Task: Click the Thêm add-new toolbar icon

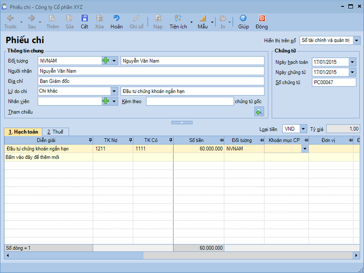Action: tap(52, 18)
